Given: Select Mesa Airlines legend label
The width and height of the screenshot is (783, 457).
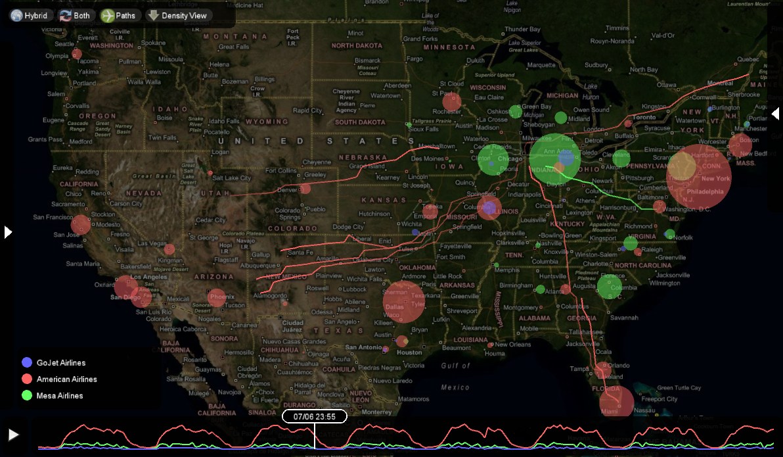Looking at the screenshot, I should click(x=59, y=395).
